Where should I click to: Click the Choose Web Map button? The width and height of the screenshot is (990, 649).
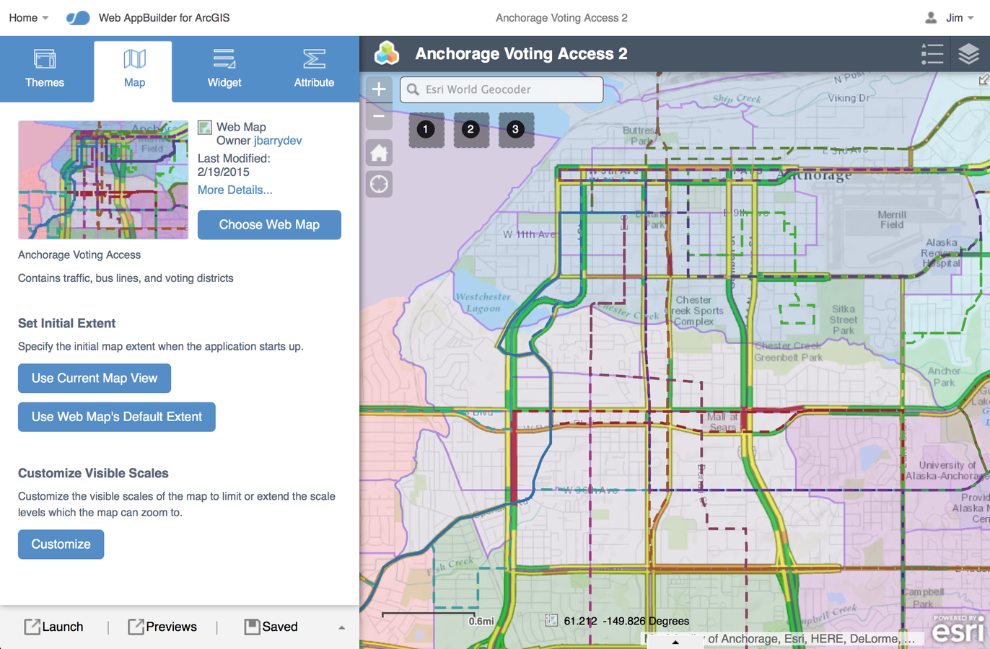(269, 225)
